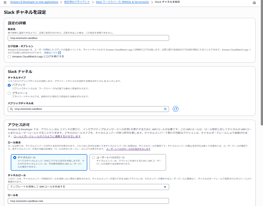Click the Slack チャネルを設定 breadcrumb text
Image resolution: width=263 pixels, height=206 pixels.
pos(167,2)
